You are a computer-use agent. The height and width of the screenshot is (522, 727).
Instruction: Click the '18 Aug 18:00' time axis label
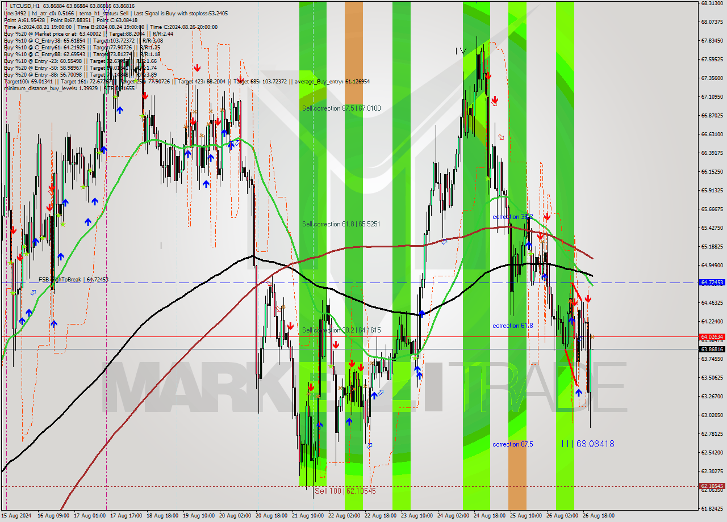[x=163, y=516]
